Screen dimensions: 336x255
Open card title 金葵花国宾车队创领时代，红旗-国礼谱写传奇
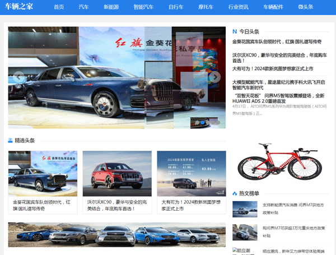(x=41, y=205)
